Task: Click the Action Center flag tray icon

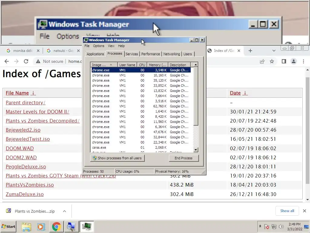Action: pyautogui.click(x=266, y=227)
